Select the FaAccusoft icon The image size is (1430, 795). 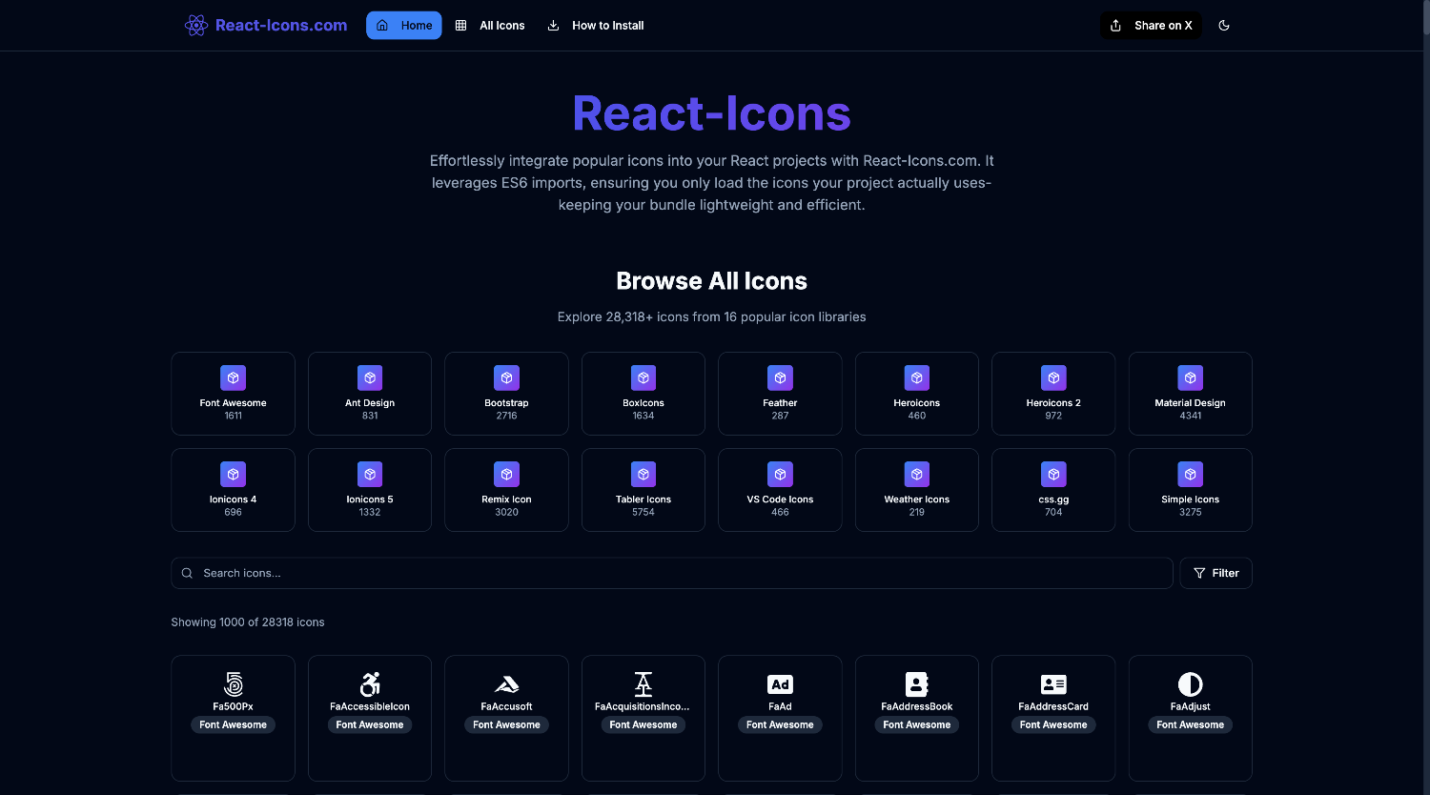(507, 683)
